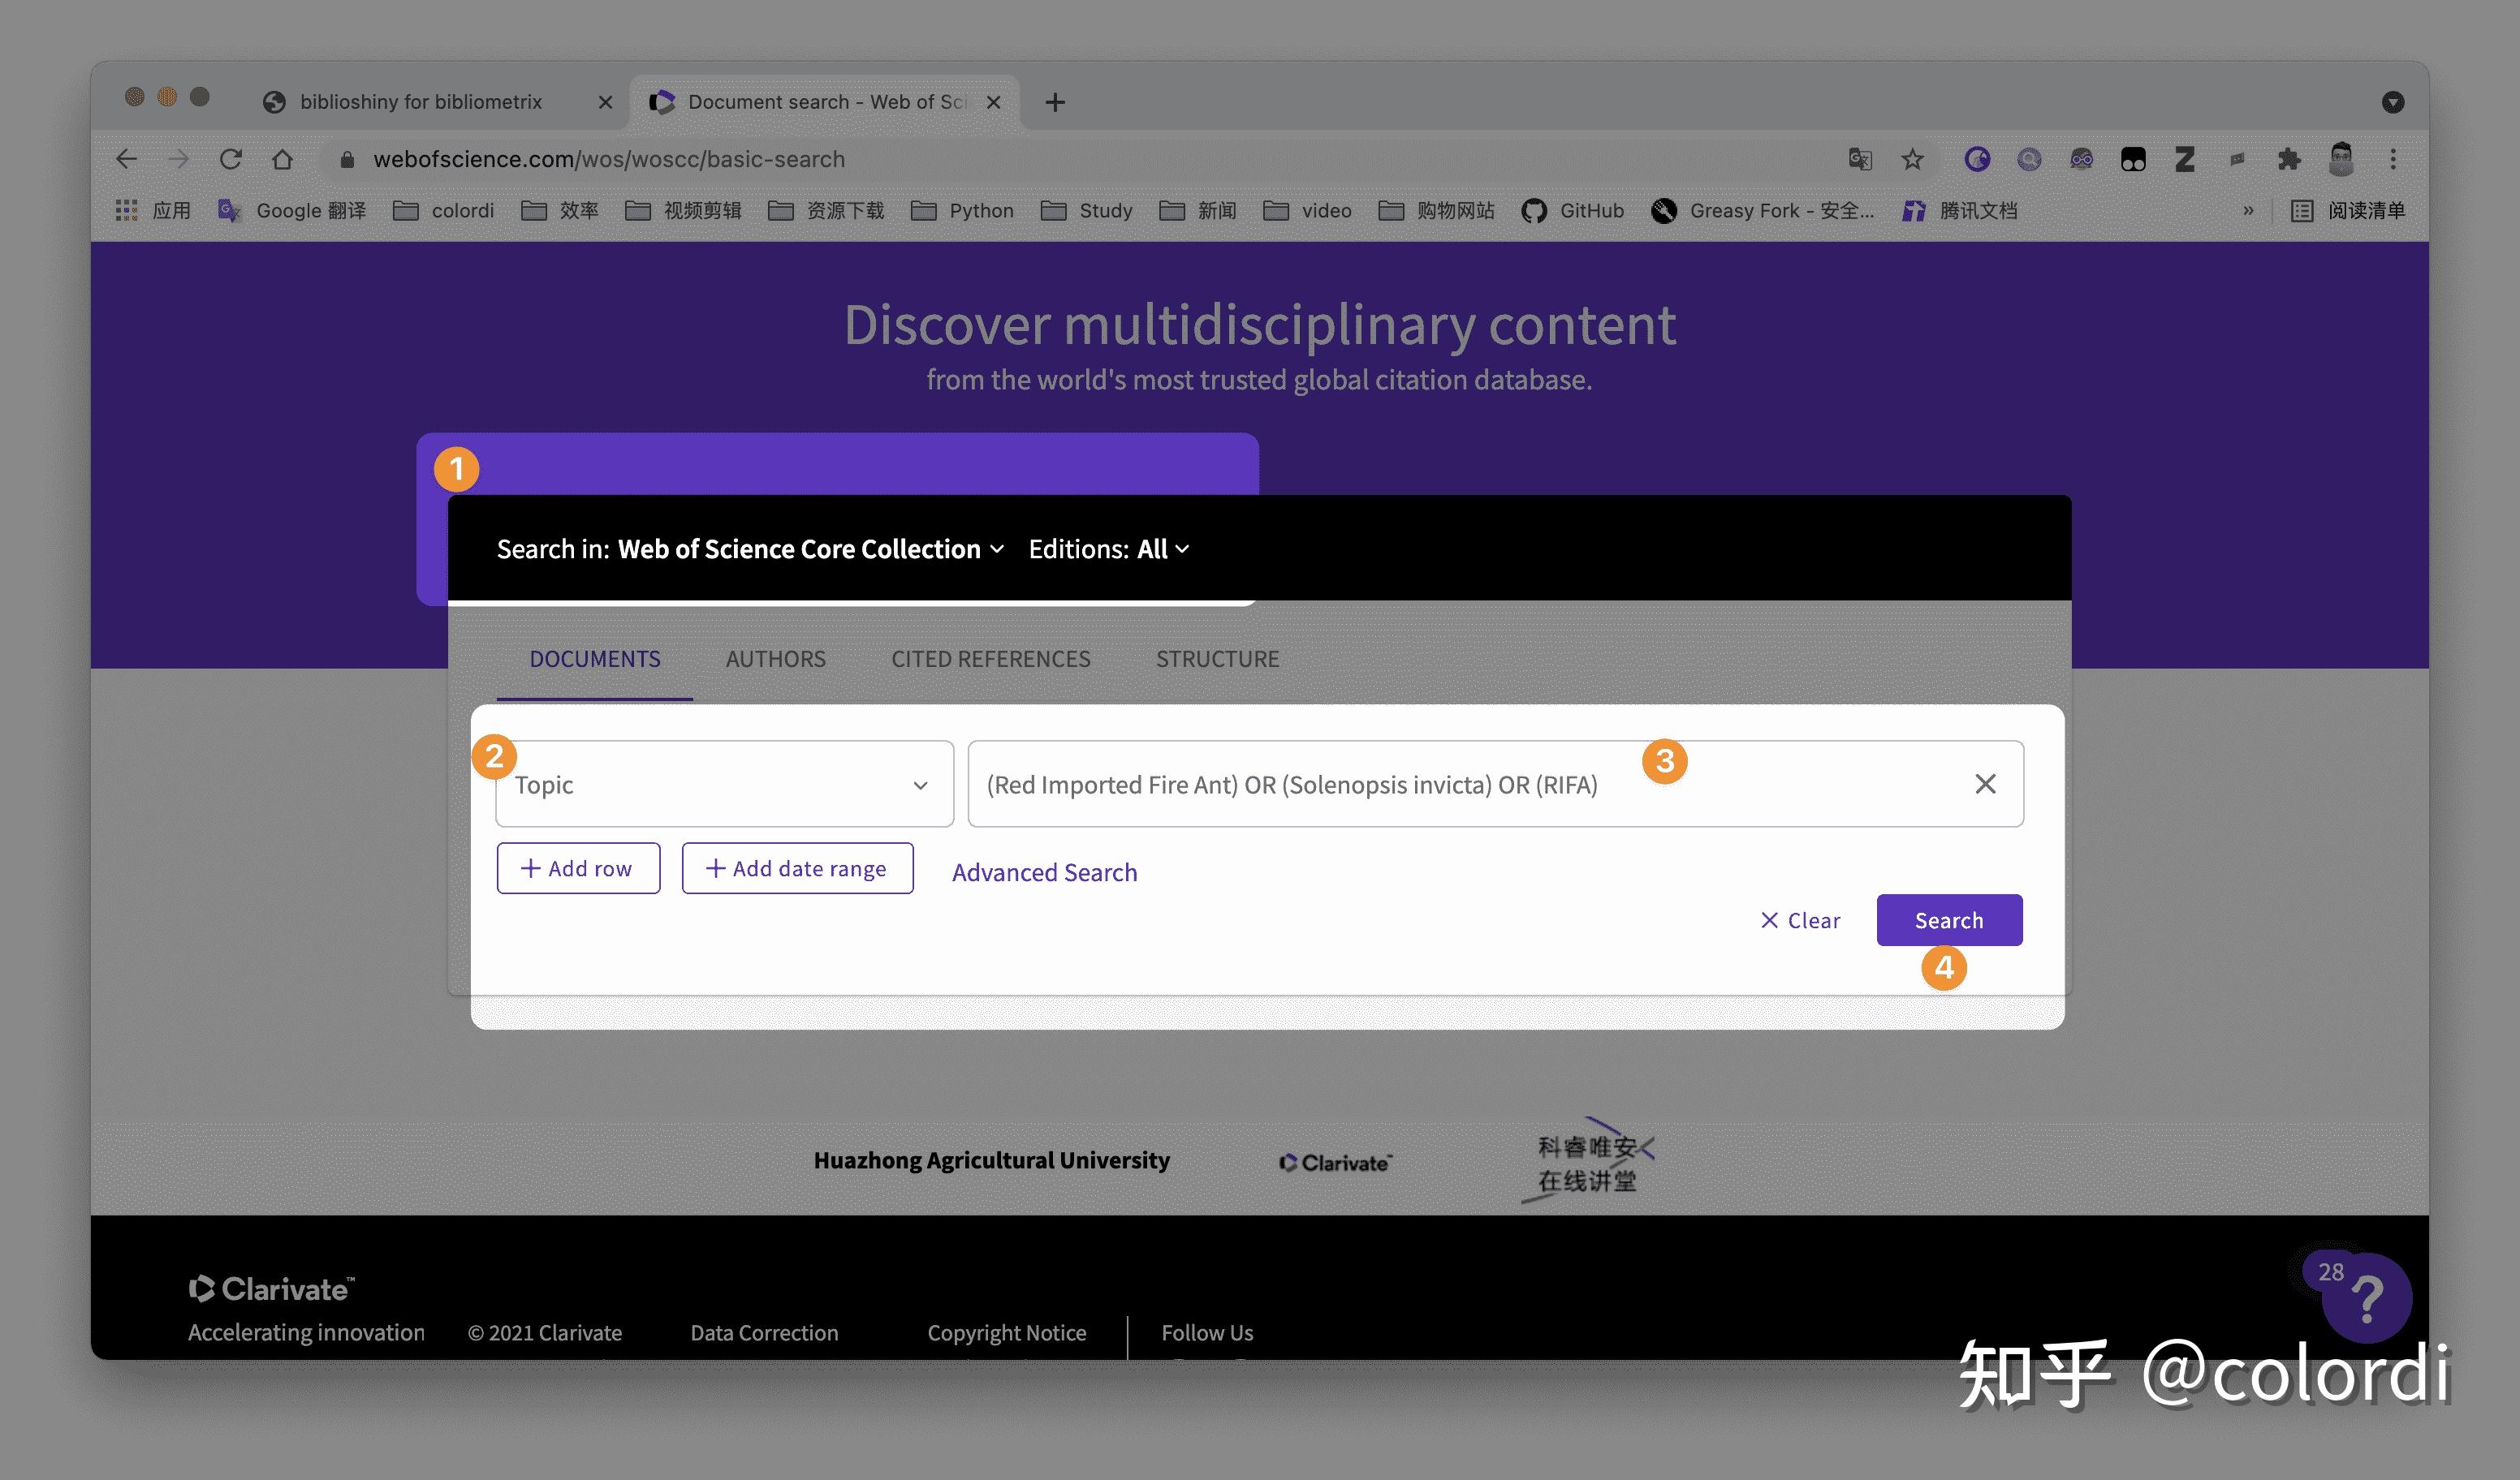Open the help question mark bubble
Image resolution: width=2520 pixels, height=1480 pixels.
[x=2366, y=1298]
